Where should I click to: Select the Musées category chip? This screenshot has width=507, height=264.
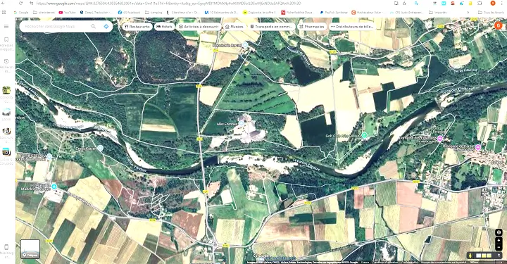pyautogui.click(x=234, y=27)
